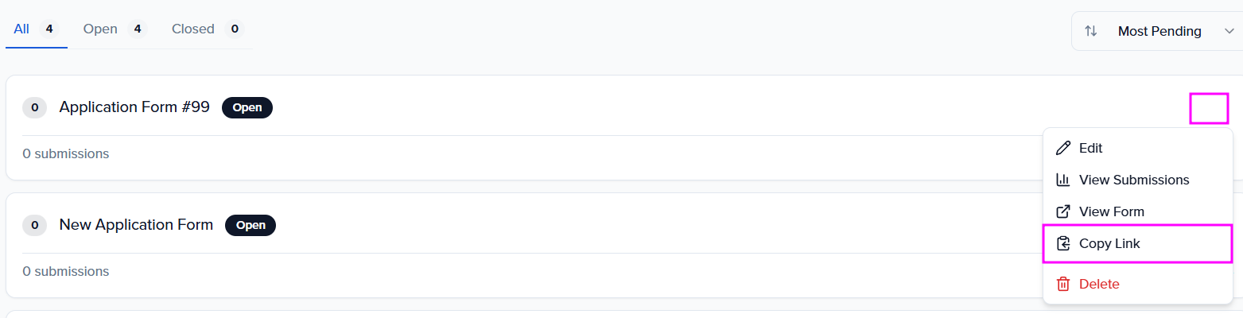Open the Application Form #99 title

point(134,107)
